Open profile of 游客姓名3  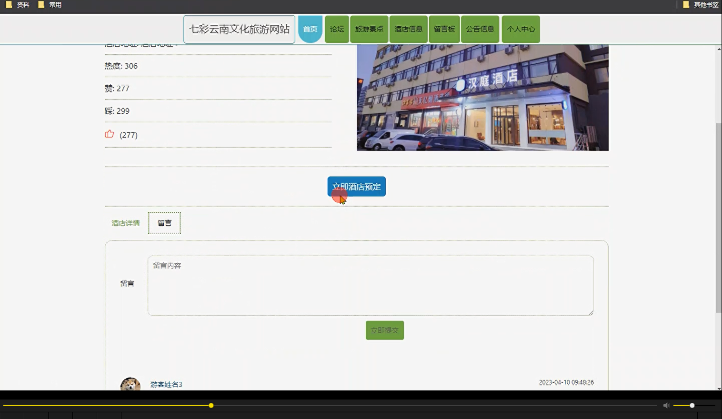(166, 384)
